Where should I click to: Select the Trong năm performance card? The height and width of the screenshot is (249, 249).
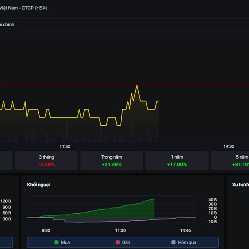[x=111, y=161]
